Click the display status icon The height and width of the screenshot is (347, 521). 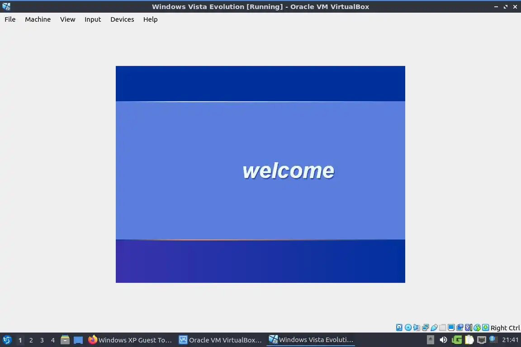[451, 328]
